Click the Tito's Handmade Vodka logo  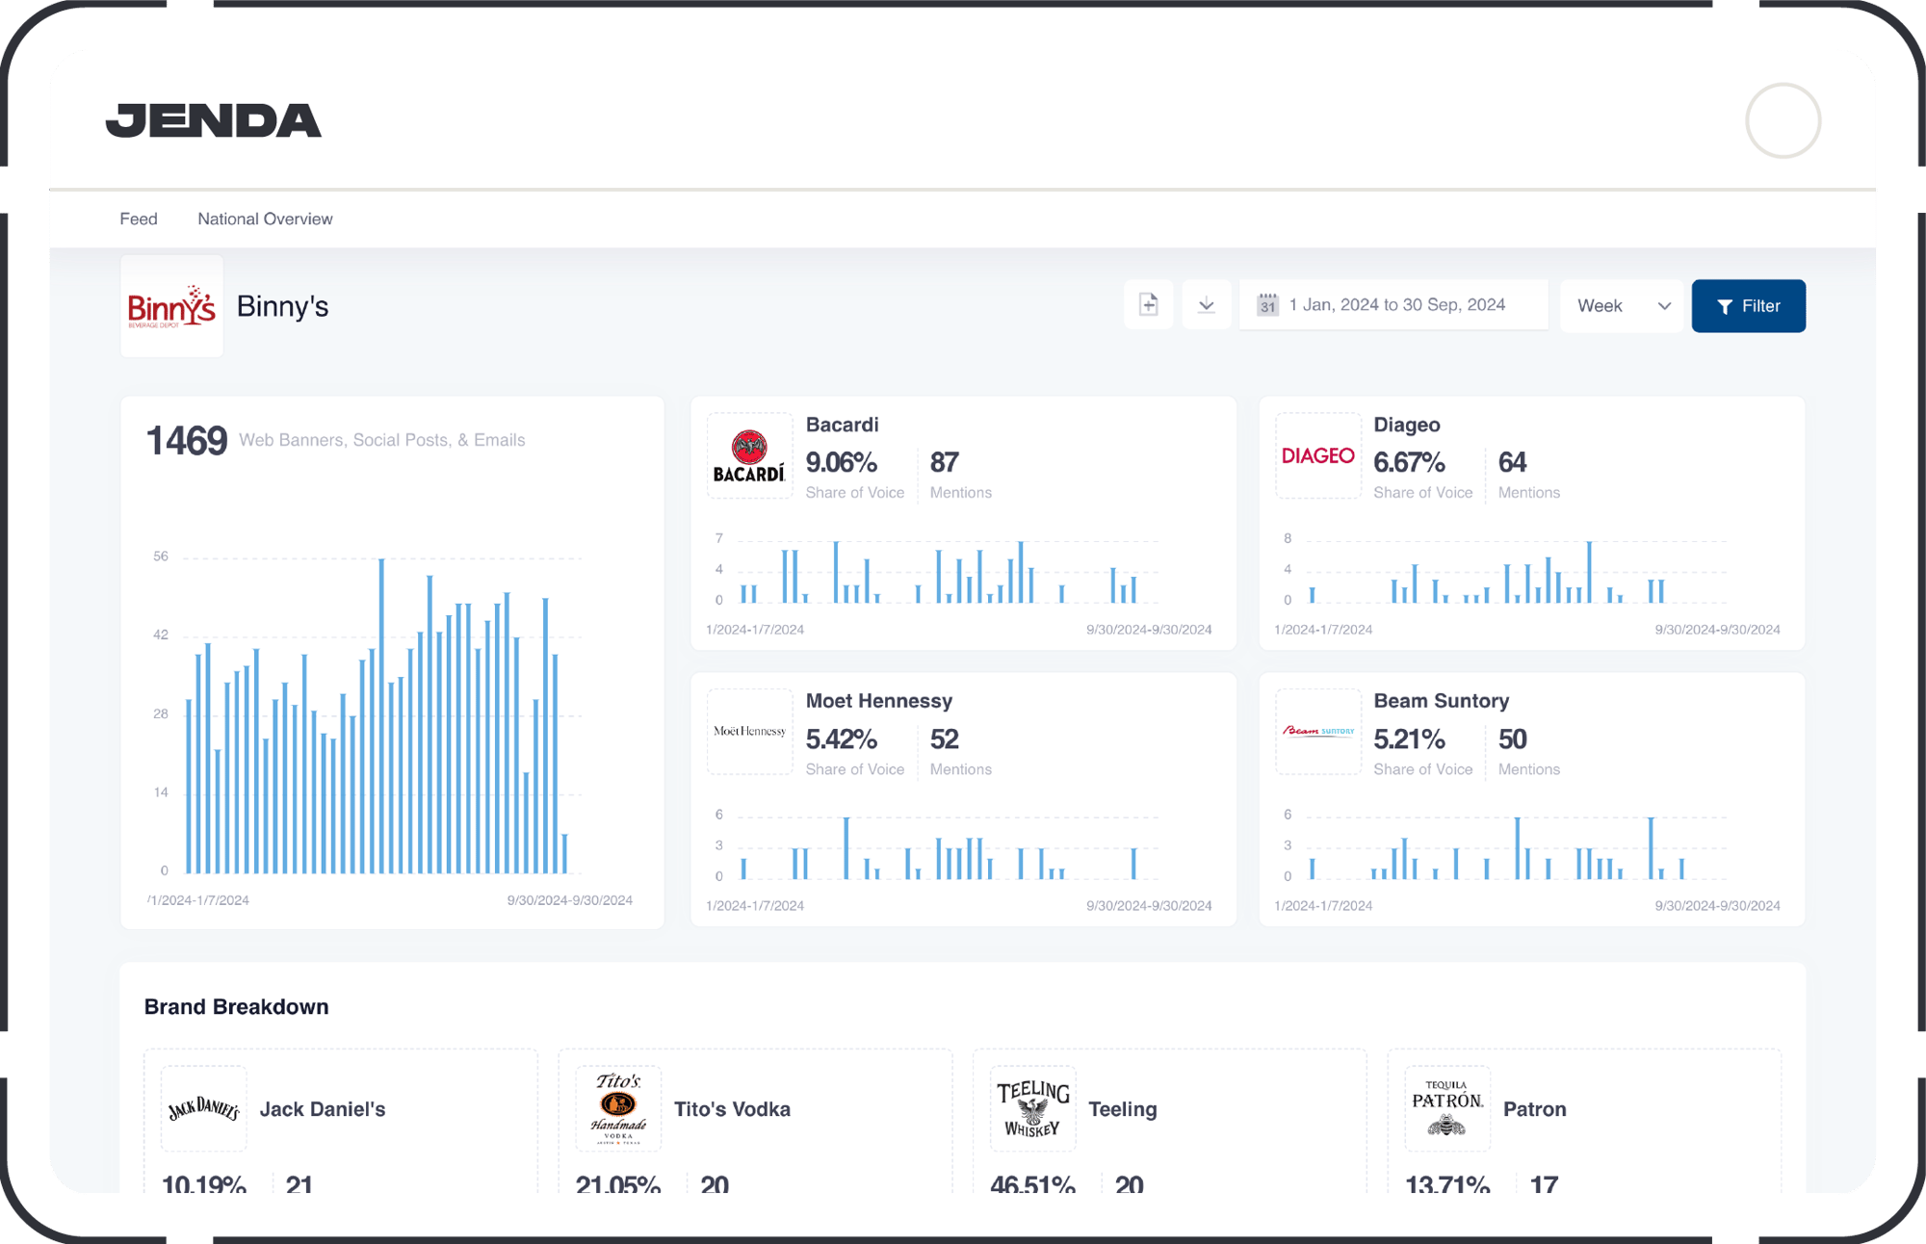coord(618,1108)
